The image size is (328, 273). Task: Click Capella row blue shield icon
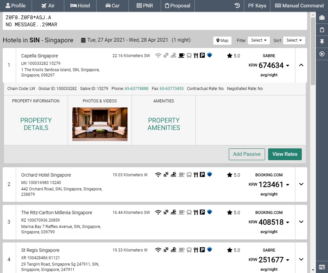point(209,55)
